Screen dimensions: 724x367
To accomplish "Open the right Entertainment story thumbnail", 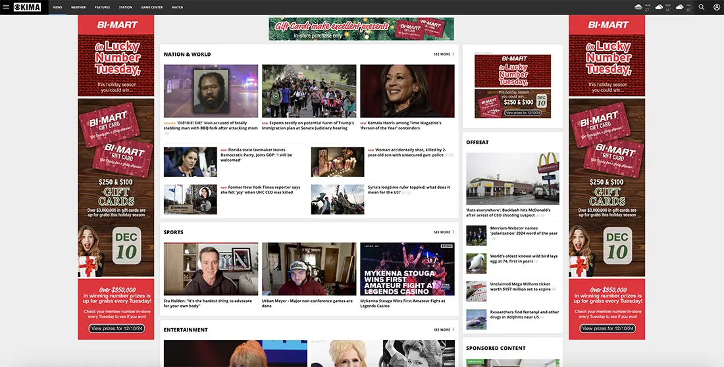I will click(x=383, y=354).
